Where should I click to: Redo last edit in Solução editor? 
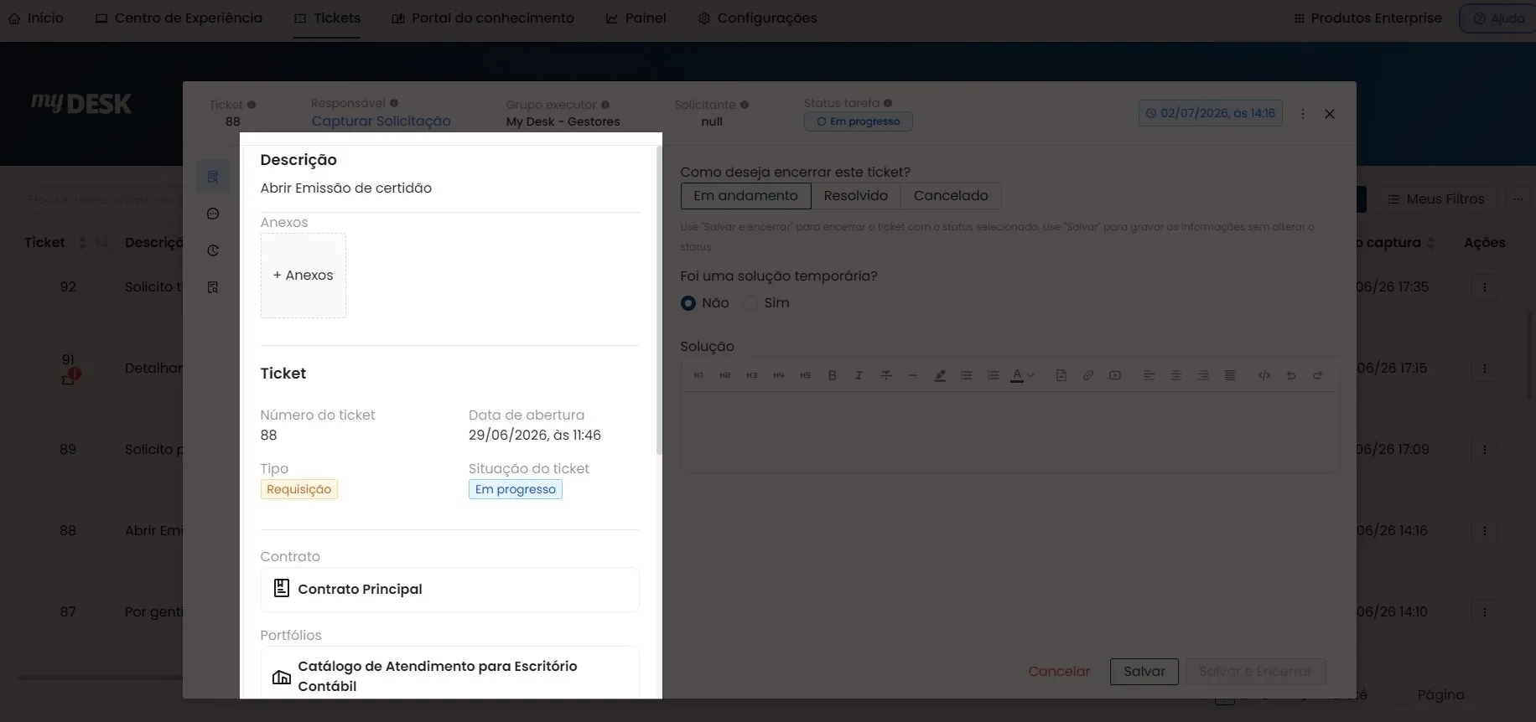point(1318,375)
